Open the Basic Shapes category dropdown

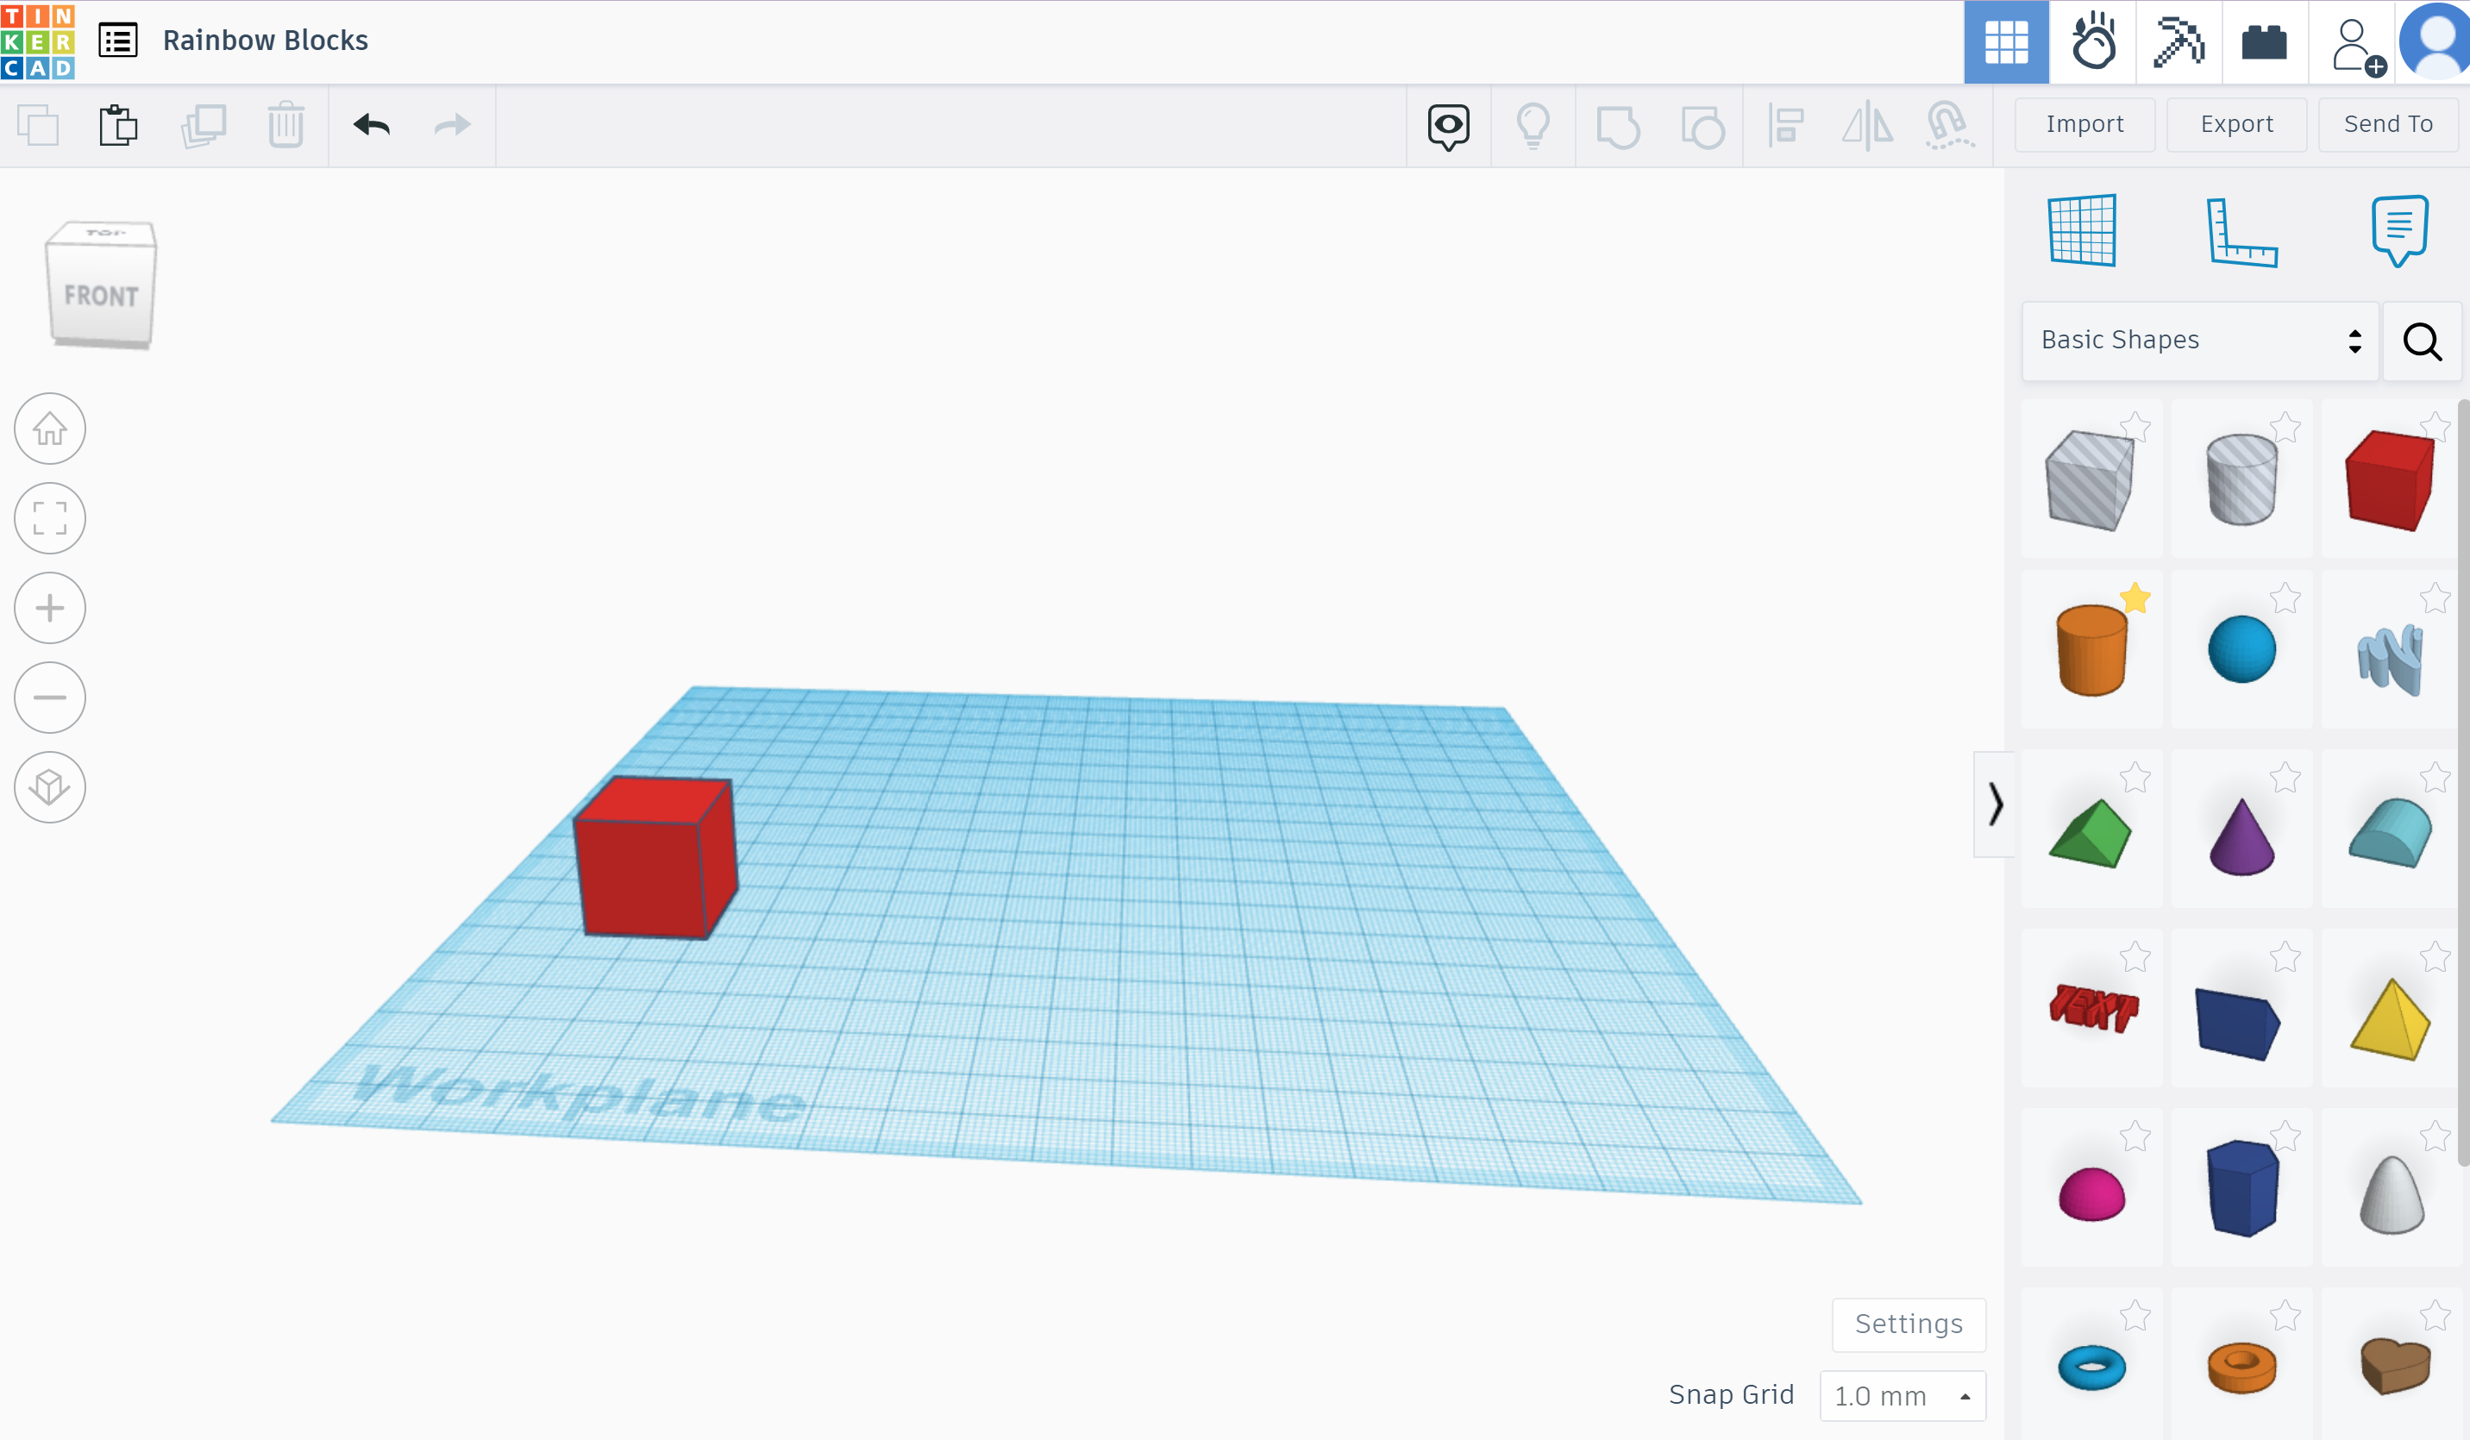(2198, 340)
